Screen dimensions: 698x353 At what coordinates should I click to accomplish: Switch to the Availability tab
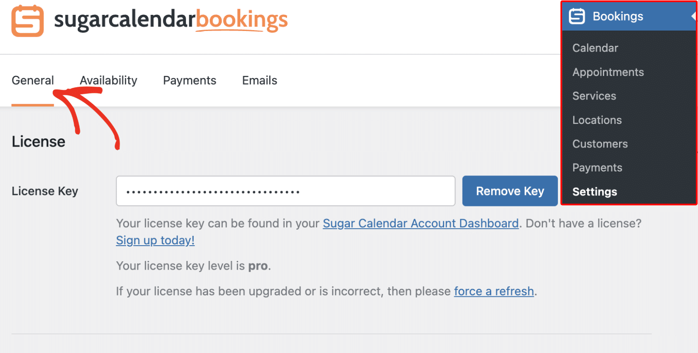pos(108,80)
